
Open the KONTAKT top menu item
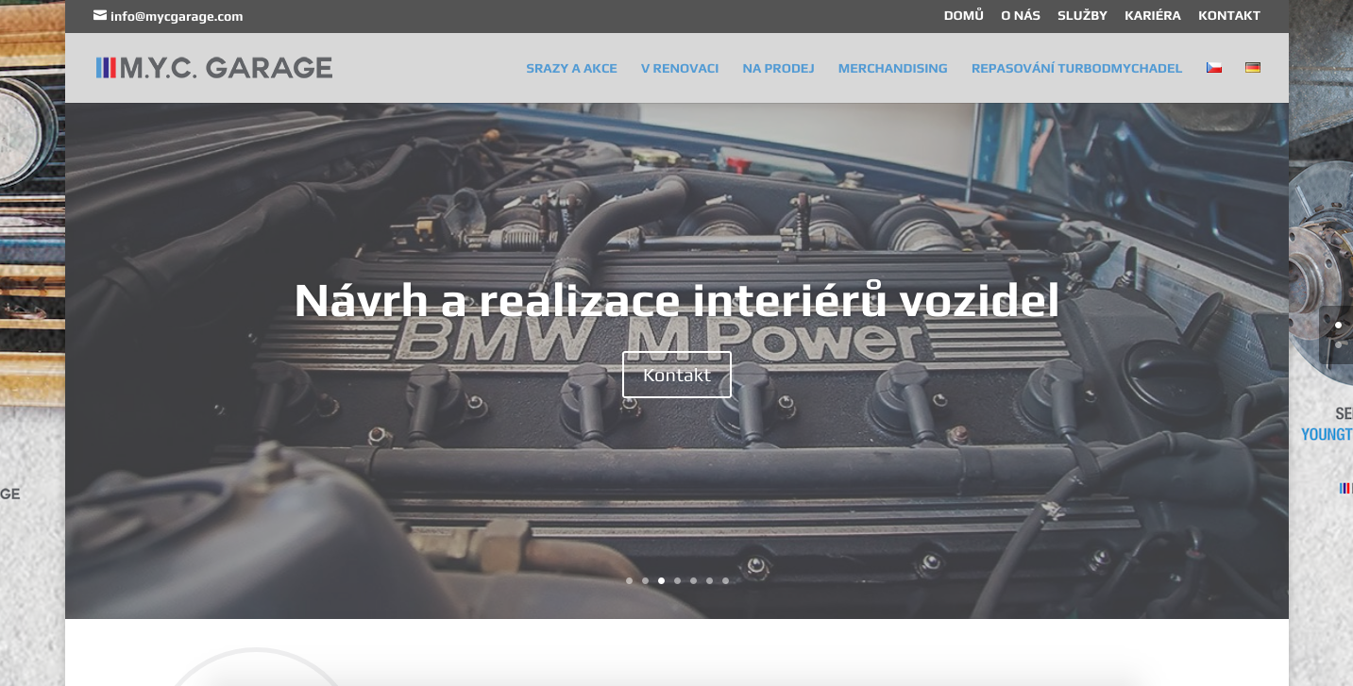coord(1229,15)
